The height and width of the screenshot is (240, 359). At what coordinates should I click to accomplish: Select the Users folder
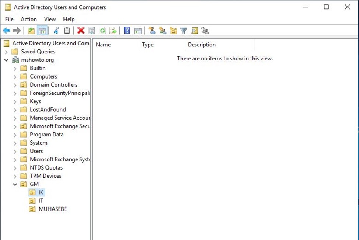36,151
